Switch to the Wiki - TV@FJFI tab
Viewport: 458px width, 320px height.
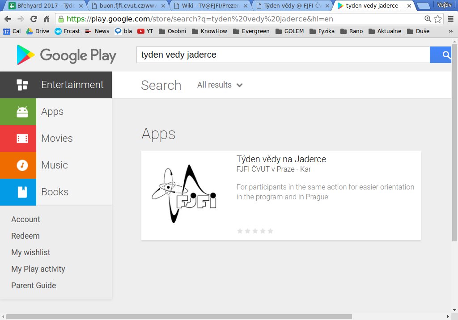point(210,5)
